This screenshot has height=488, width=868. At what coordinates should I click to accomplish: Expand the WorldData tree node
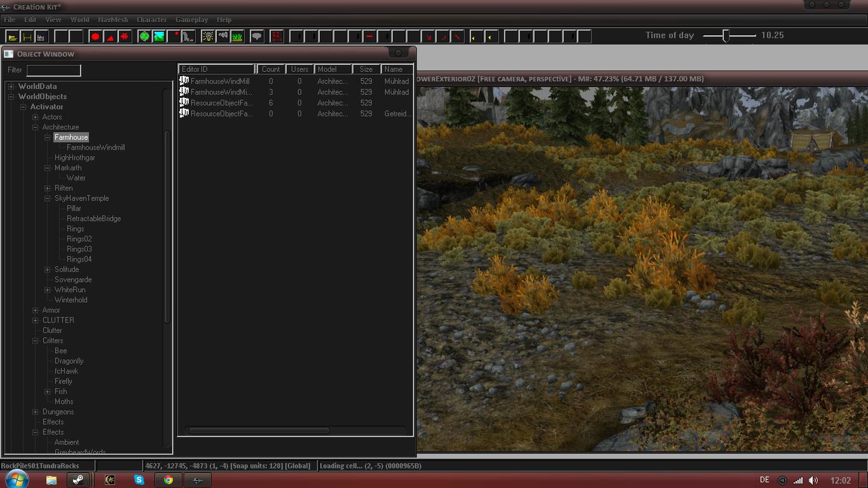(x=11, y=87)
